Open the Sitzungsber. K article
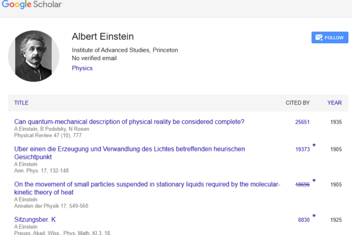Viewport: 352px width, 235px height. (35, 219)
